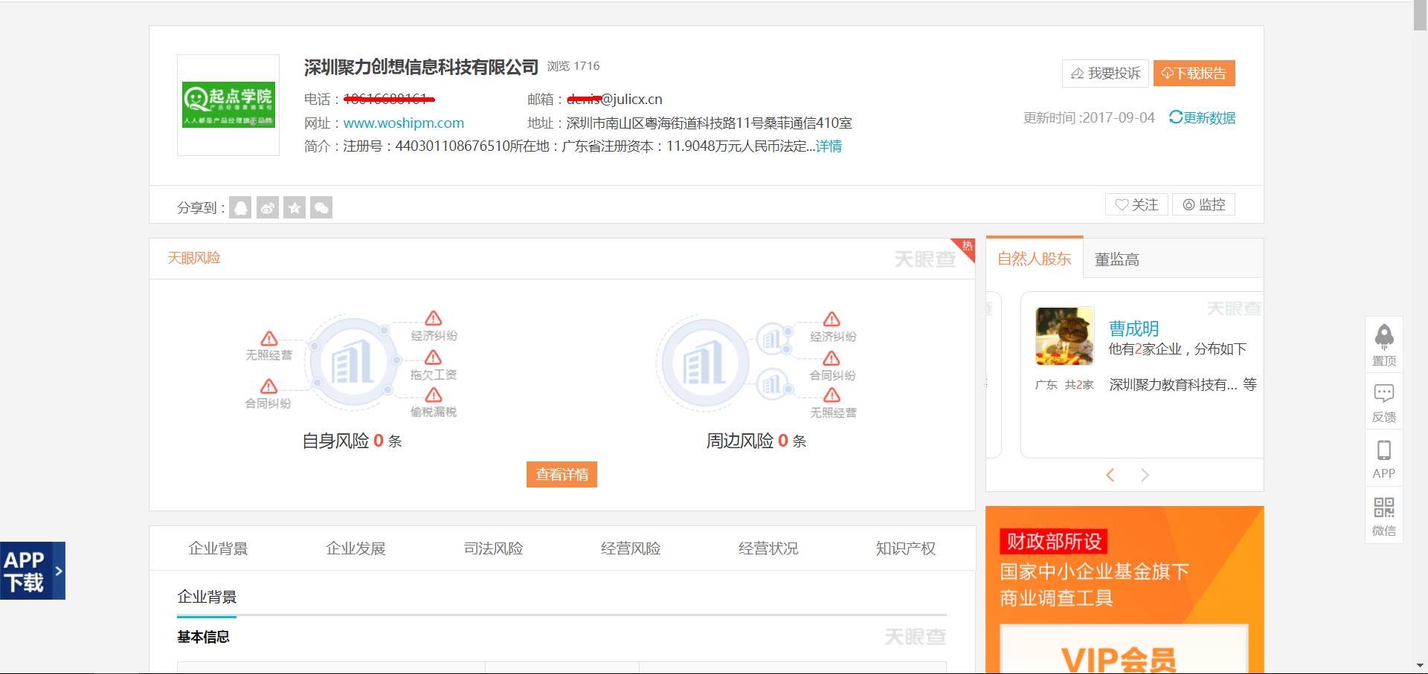
Task: Share via the WeChat icon
Action: 321,207
